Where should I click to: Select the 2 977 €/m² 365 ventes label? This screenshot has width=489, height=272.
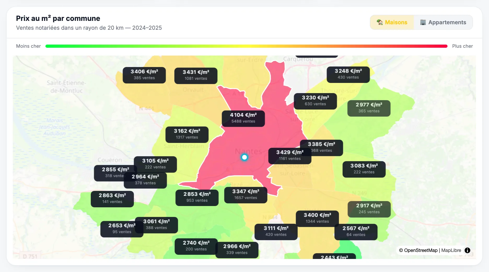click(x=369, y=108)
